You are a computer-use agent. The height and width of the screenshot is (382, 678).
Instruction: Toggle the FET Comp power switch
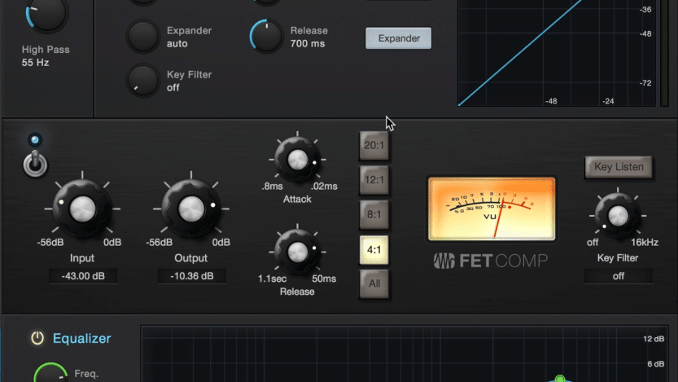click(x=35, y=165)
